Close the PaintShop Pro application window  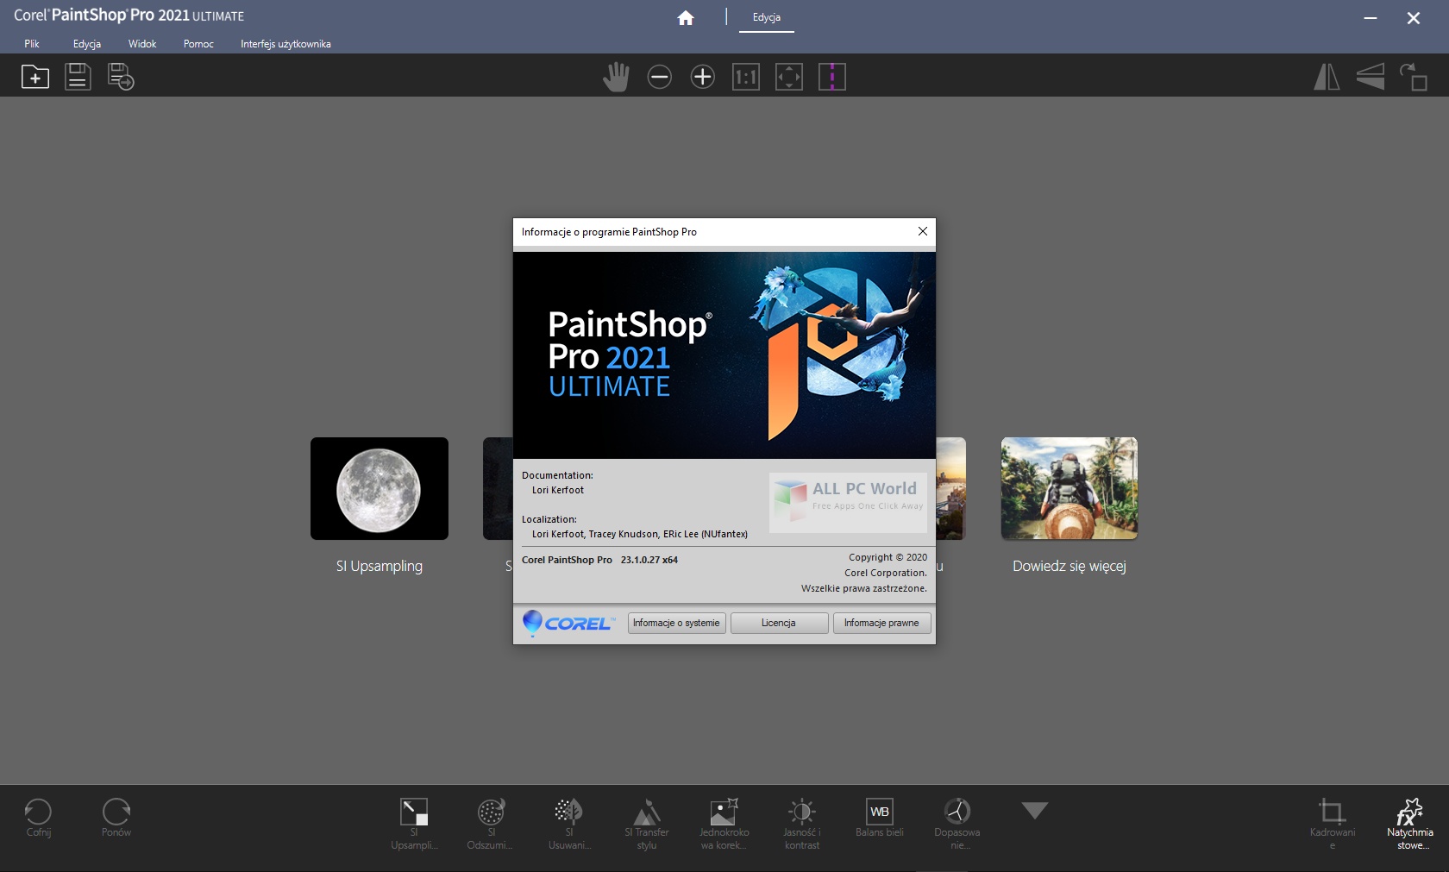point(1414,18)
